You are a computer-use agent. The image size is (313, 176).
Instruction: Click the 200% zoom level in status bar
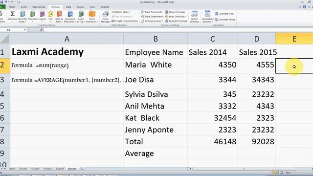pos(288,173)
